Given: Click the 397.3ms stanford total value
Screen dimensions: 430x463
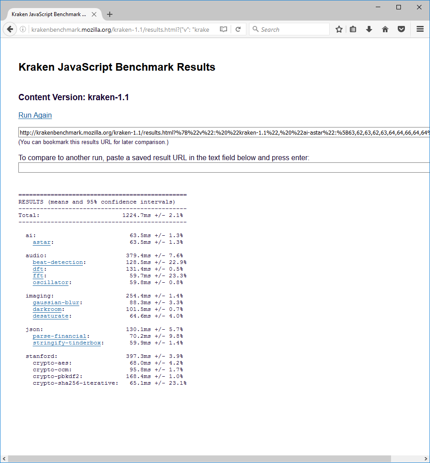Looking at the screenshot, I should (x=138, y=356).
